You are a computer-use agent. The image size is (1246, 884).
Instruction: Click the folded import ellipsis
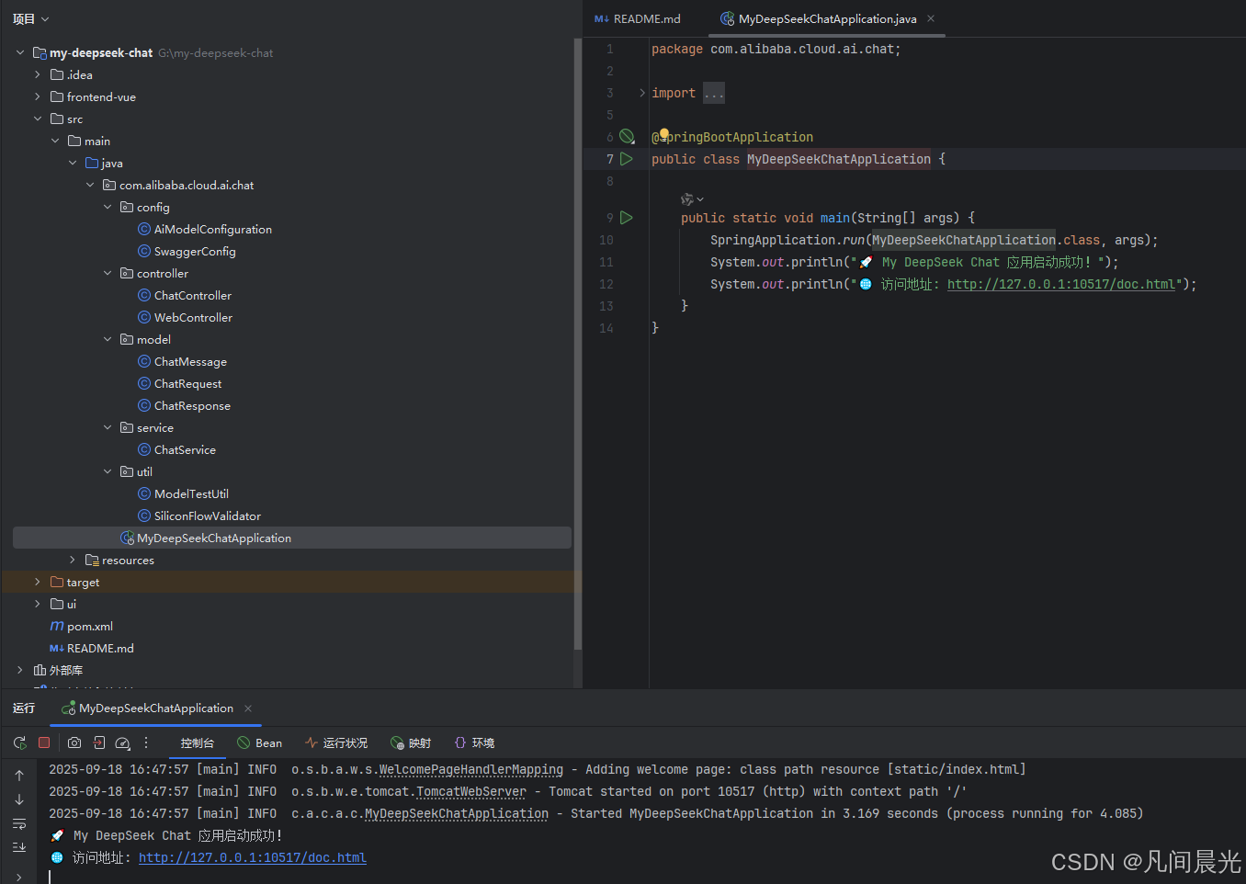click(x=714, y=93)
